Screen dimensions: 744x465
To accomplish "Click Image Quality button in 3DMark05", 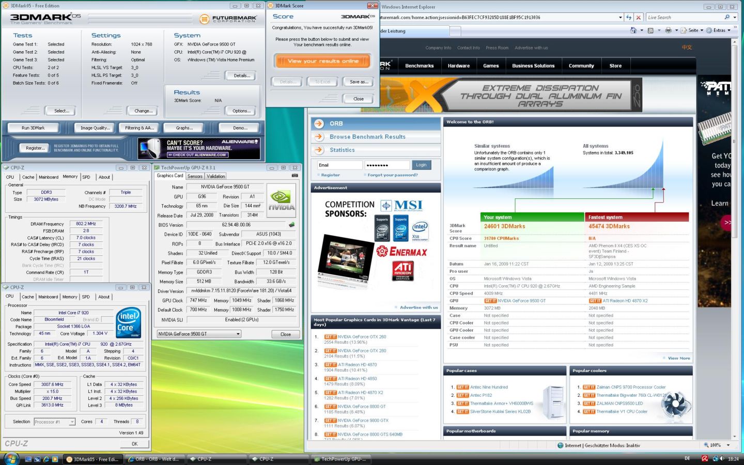I will pos(95,128).
